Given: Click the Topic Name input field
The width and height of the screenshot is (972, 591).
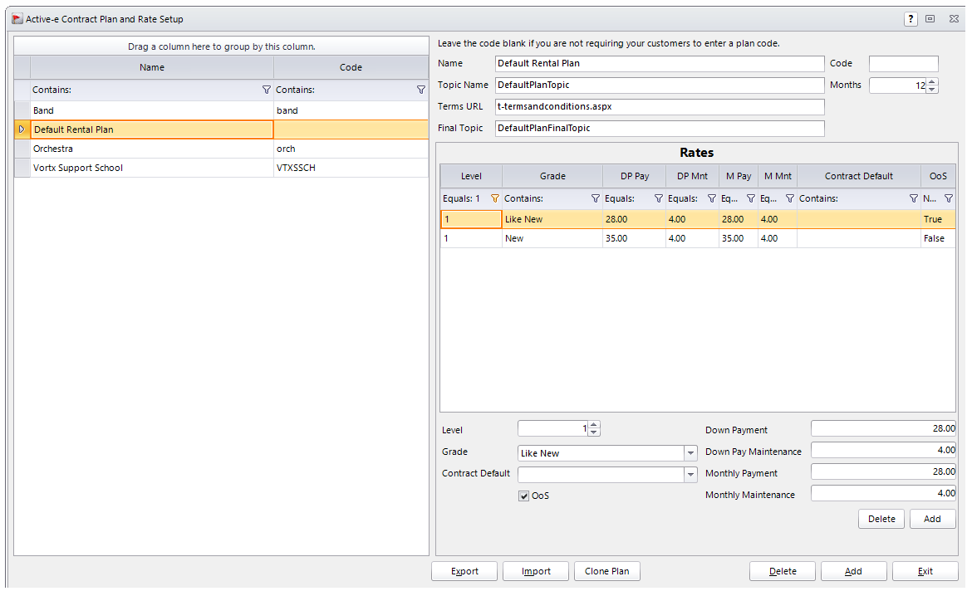Looking at the screenshot, I should pos(660,85).
